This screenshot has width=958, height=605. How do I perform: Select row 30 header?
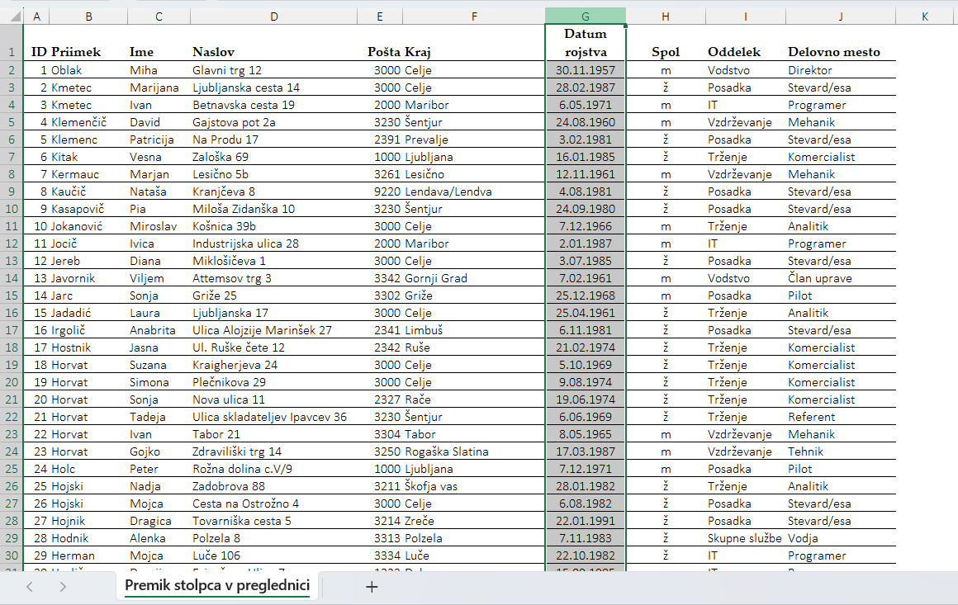(12, 555)
